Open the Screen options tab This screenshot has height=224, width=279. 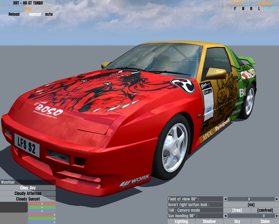click(237, 3)
